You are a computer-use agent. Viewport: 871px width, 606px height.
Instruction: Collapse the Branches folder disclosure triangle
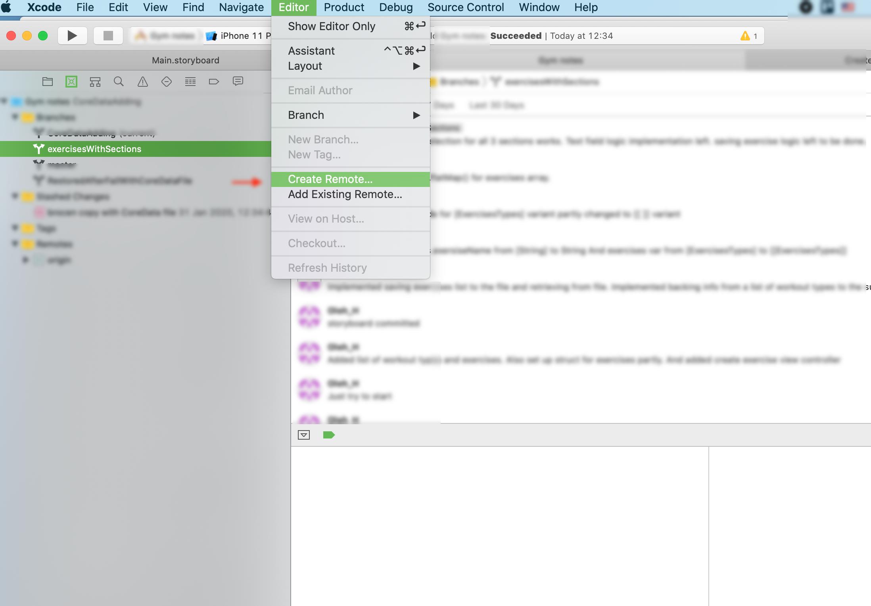click(15, 117)
